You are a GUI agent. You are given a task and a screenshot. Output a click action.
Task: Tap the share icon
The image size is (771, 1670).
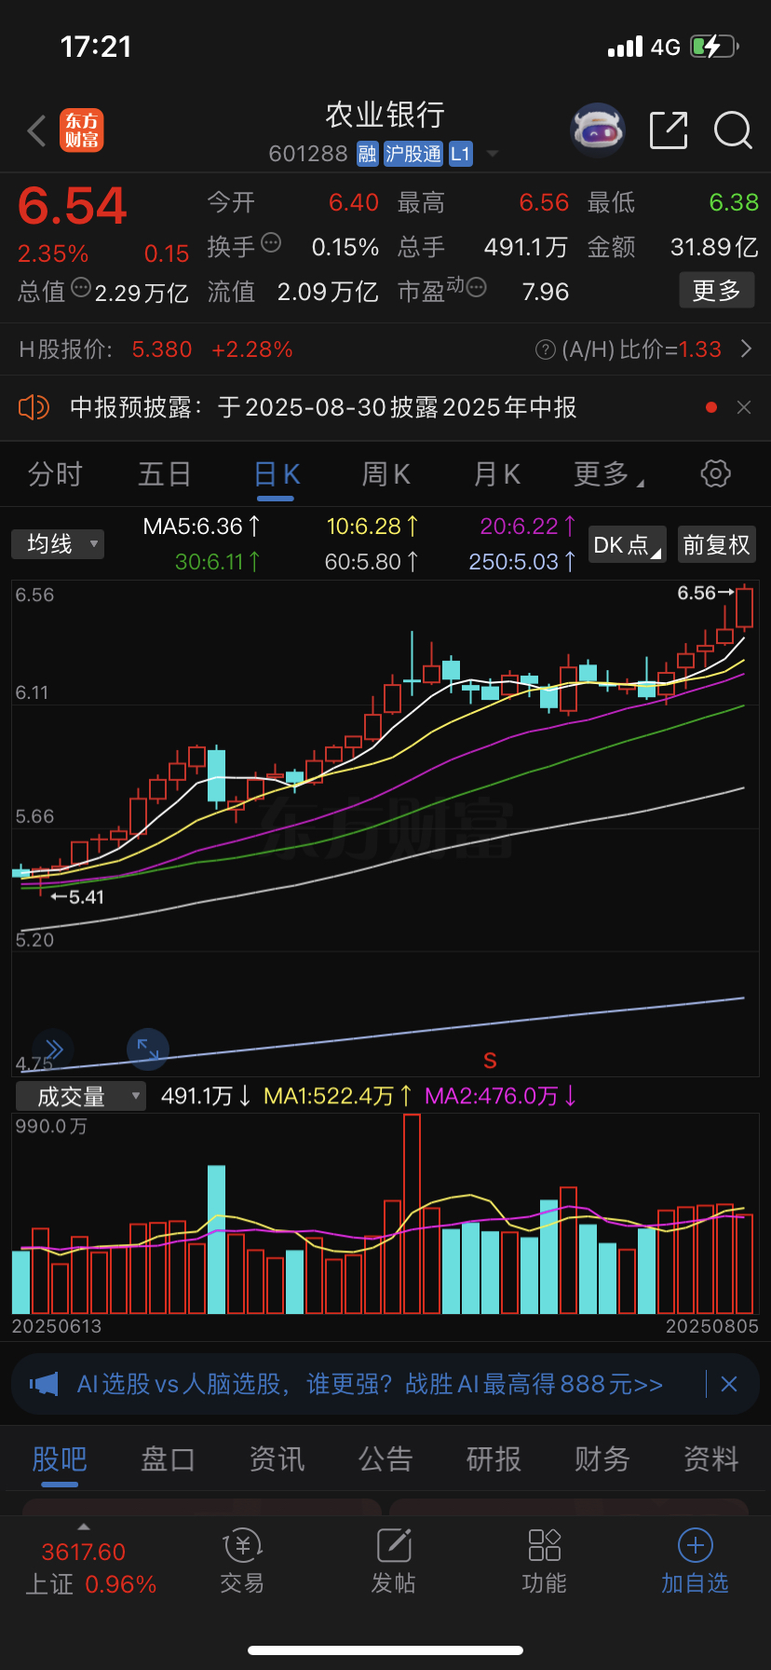(669, 130)
